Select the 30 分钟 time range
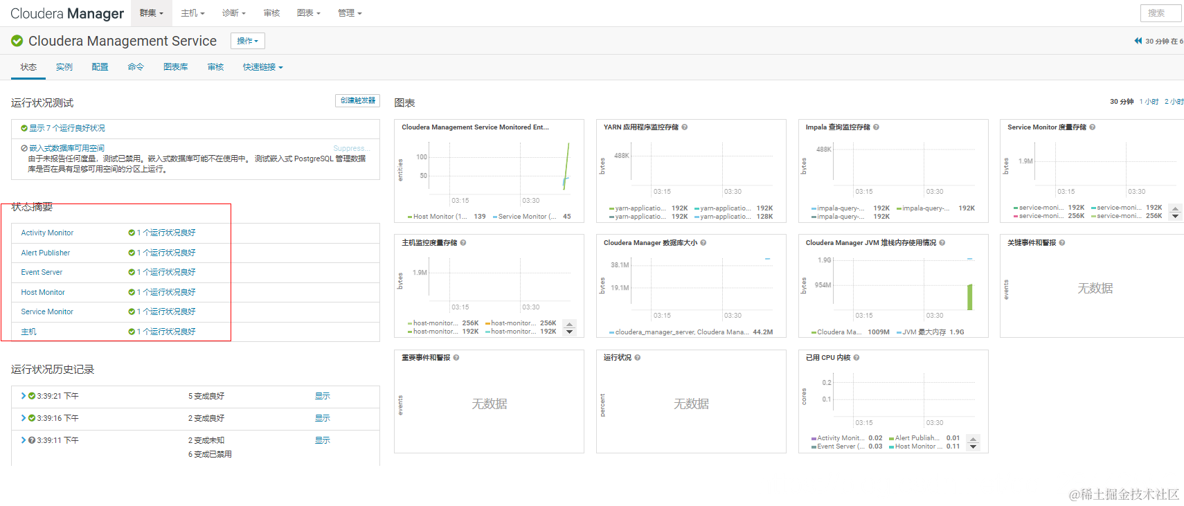Viewport: 1184px width, 506px height. click(x=1122, y=102)
